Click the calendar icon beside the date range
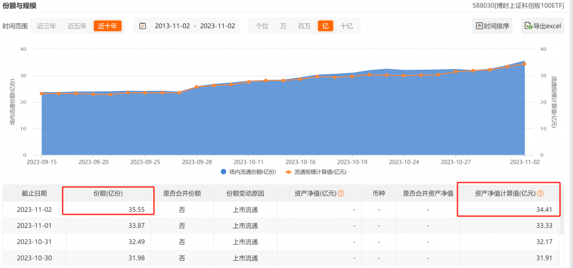The width and height of the screenshot is (573, 268). (x=142, y=26)
